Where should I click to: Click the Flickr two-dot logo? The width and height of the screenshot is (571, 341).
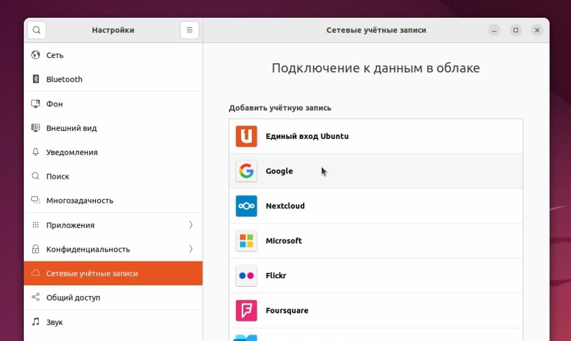coord(246,276)
